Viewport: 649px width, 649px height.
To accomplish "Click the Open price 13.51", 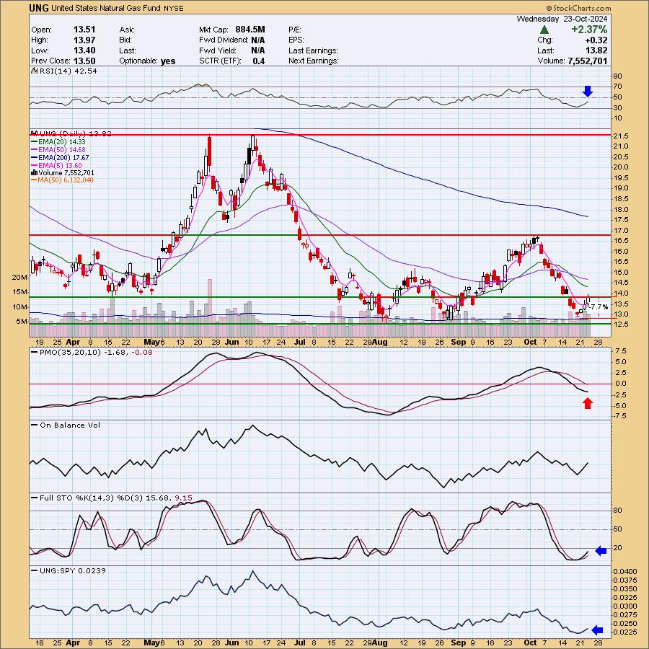I will (x=84, y=30).
